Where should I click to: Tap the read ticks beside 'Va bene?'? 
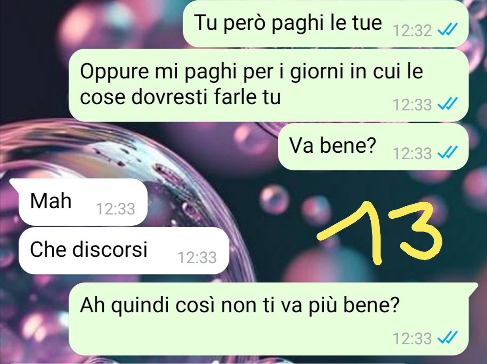pyautogui.click(x=447, y=153)
